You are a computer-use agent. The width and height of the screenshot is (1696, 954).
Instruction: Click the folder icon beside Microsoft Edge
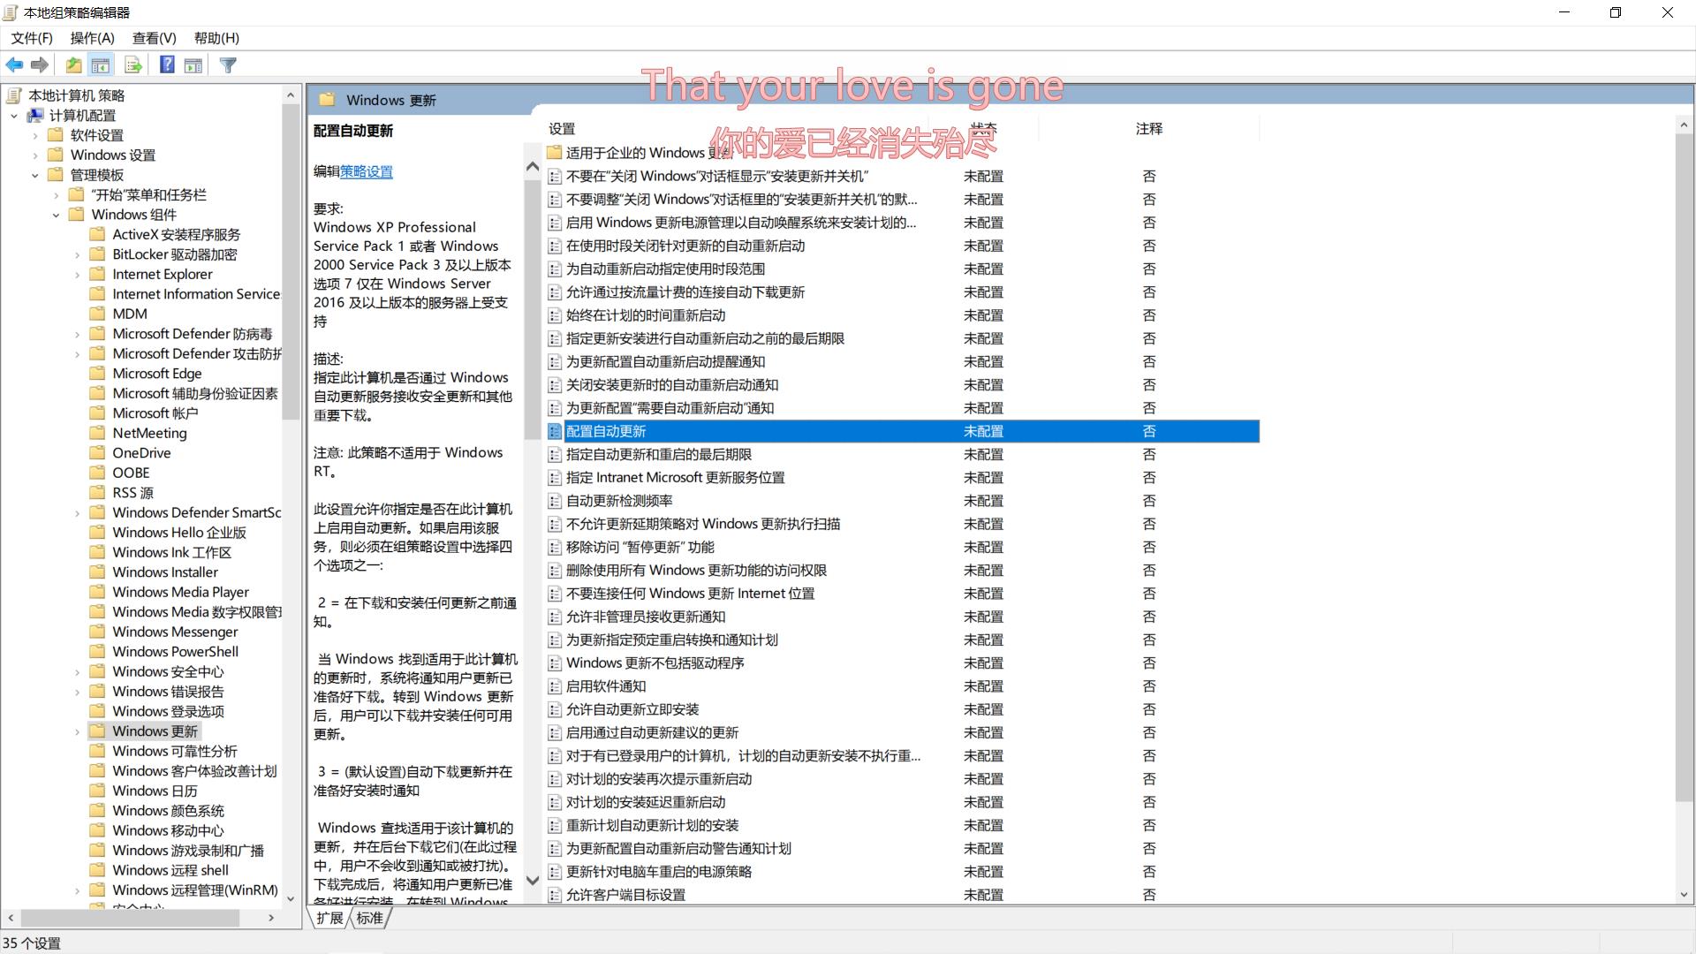pyautogui.click(x=98, y=373)
